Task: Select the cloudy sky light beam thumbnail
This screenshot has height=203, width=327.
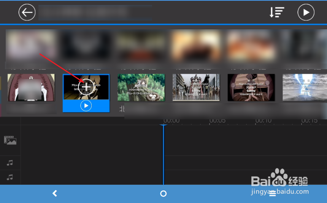Action: click(x=305, y=87)
